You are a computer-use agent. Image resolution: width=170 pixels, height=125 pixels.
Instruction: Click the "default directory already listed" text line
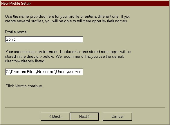pos(25,61)
